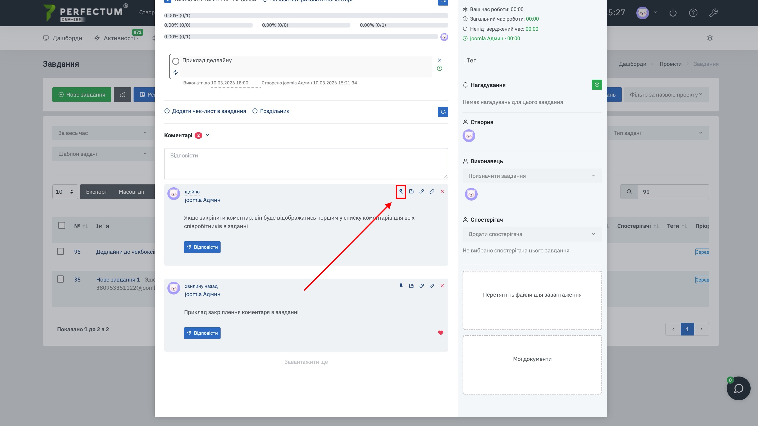Add a reminder with green plus button

597,85
